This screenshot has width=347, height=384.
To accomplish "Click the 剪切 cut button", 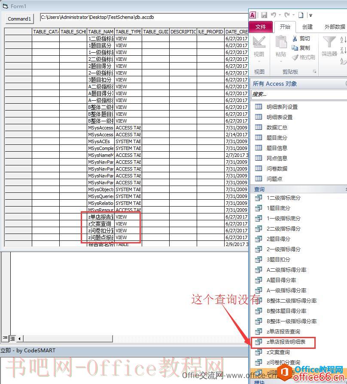I will click(x=301, y=39).
